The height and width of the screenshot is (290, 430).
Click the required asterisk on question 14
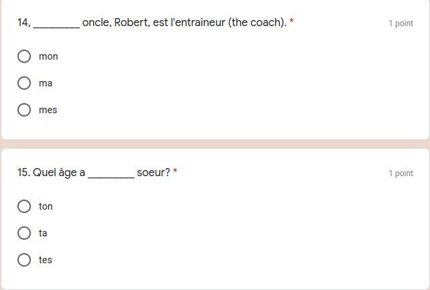point(292,22)
